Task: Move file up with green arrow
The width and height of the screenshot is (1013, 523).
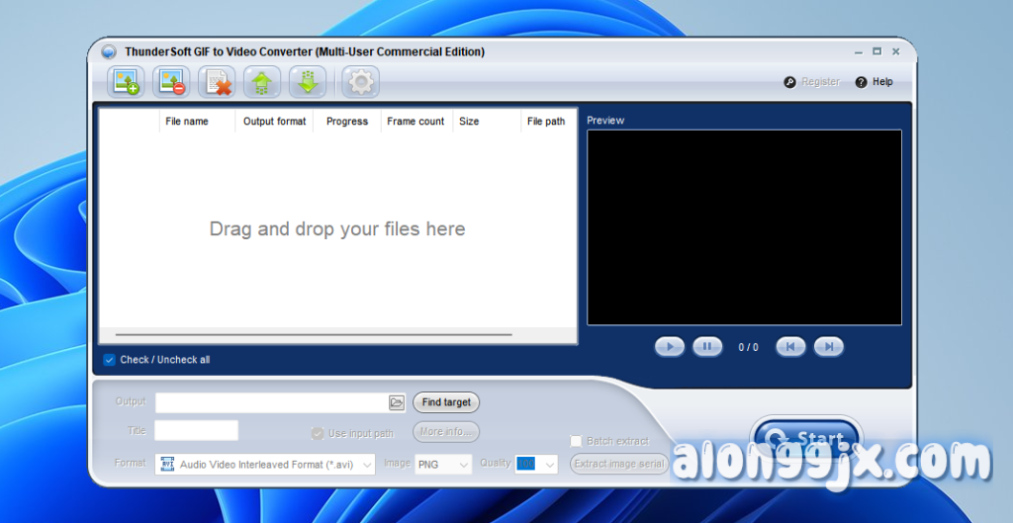Action: point(262,82)
